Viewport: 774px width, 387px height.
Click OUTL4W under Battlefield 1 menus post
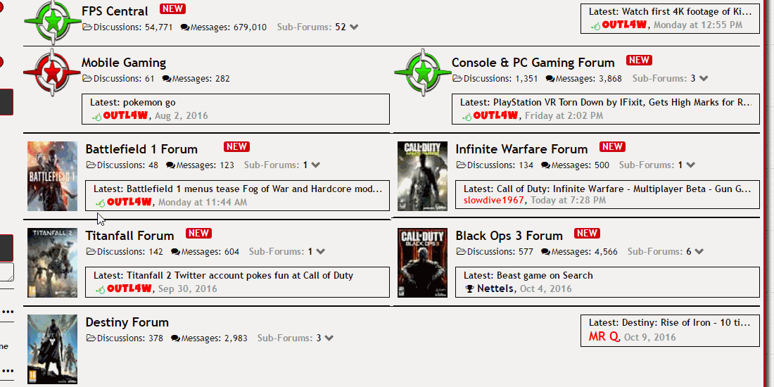click(x=129, y=202)
